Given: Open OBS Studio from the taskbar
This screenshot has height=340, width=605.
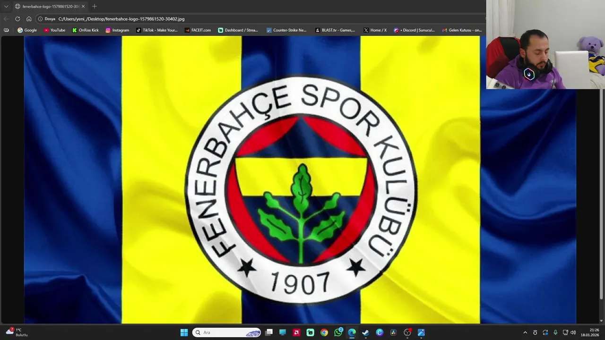Looking at the screenshot, I should 407,332.
